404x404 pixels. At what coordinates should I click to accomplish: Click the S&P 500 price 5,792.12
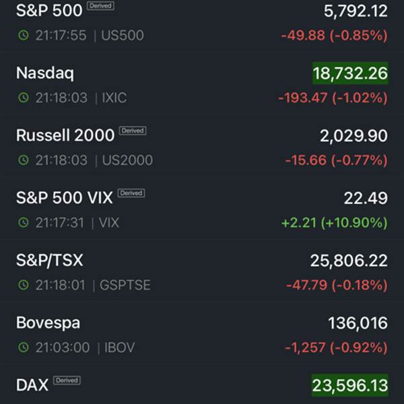coord(356,11)
